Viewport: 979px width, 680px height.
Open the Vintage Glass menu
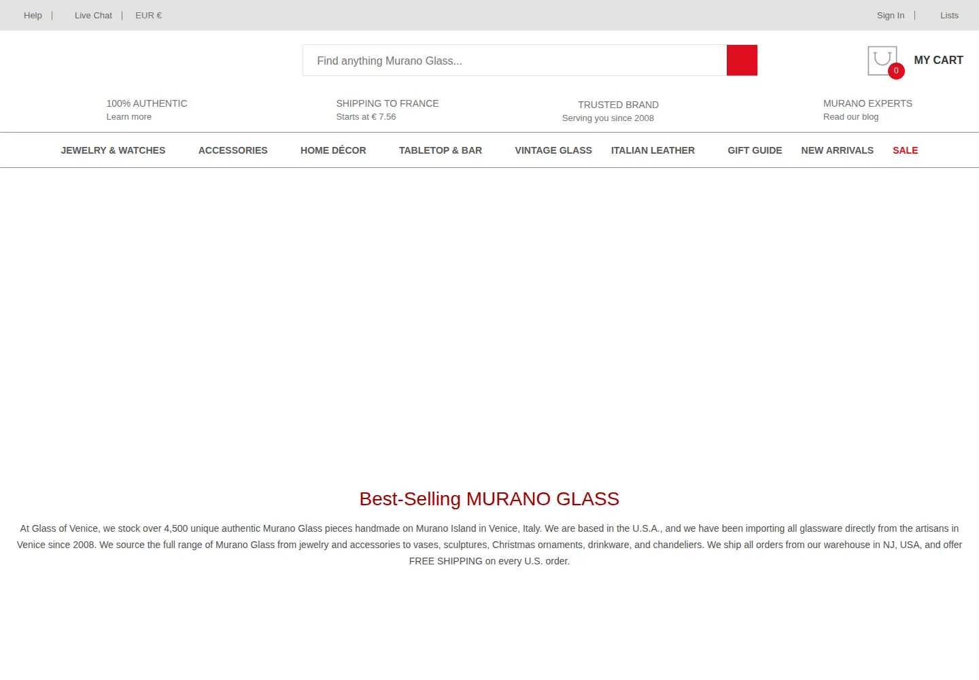pos(553,150)
